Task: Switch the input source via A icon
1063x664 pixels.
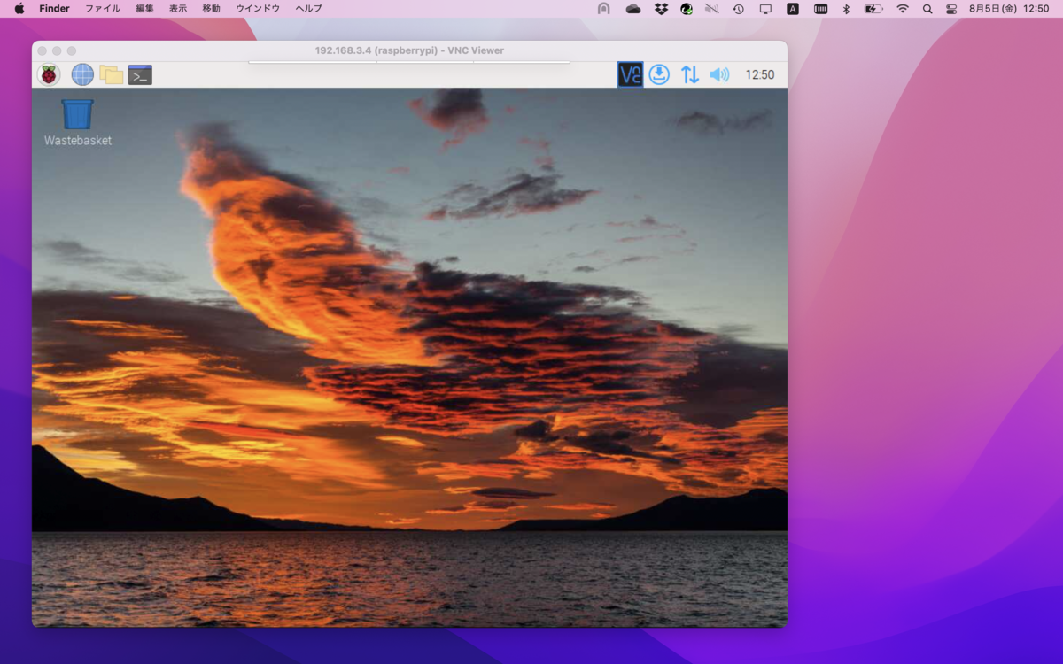Action: 793,9
